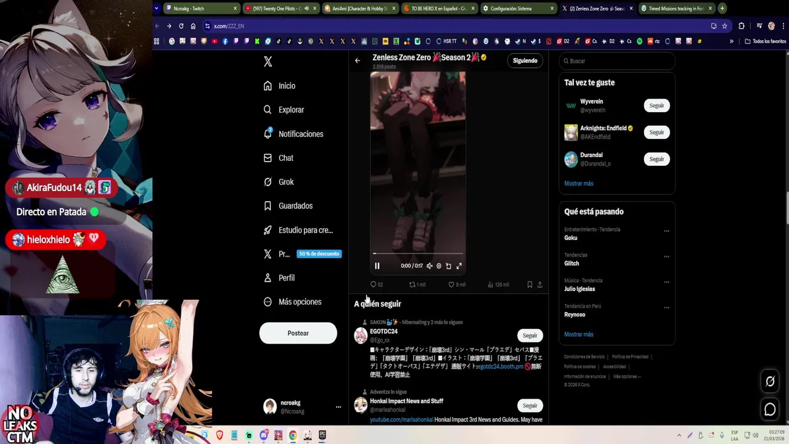Image resolution: width=789 pixels, height=444 pixels.
Task: Open Explorar search page
Action: pos(284,110)
